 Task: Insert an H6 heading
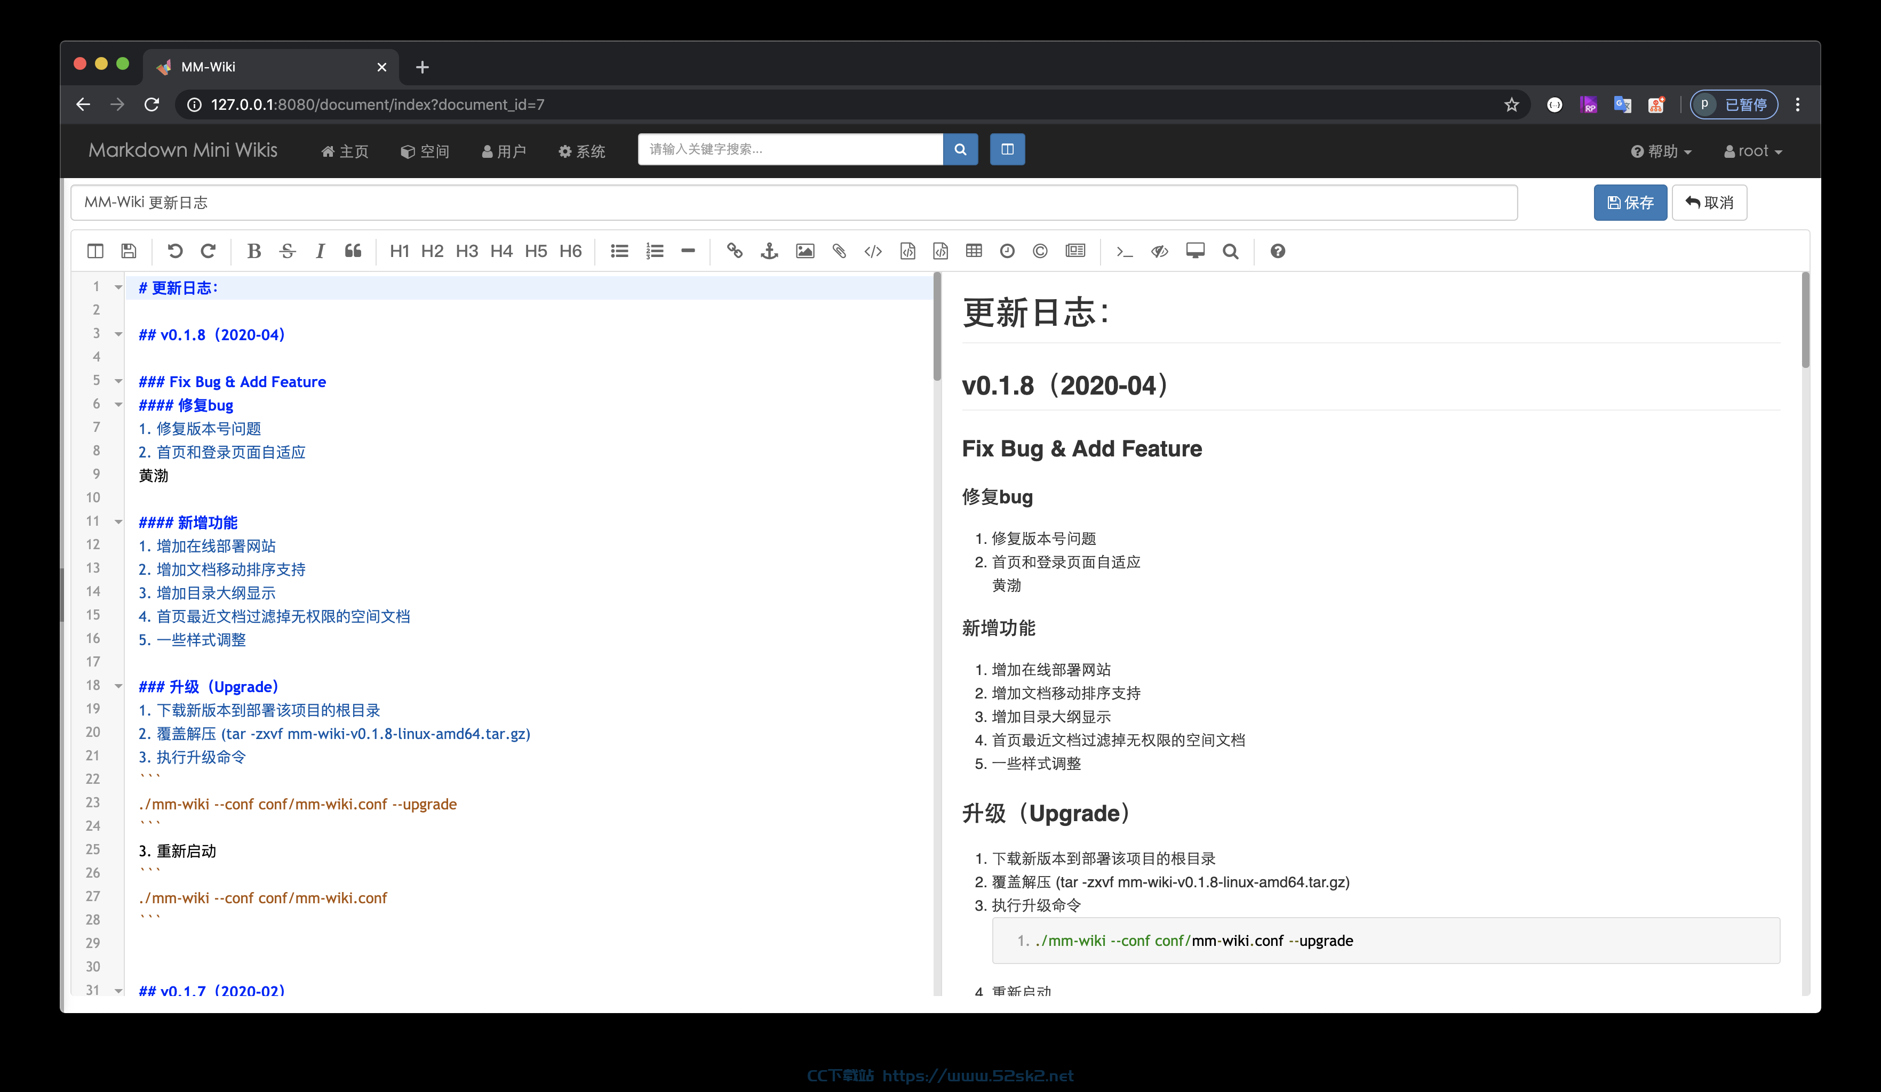point(571,251)
